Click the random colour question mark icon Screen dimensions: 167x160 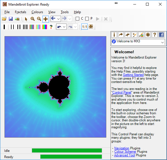click(51, 27)
